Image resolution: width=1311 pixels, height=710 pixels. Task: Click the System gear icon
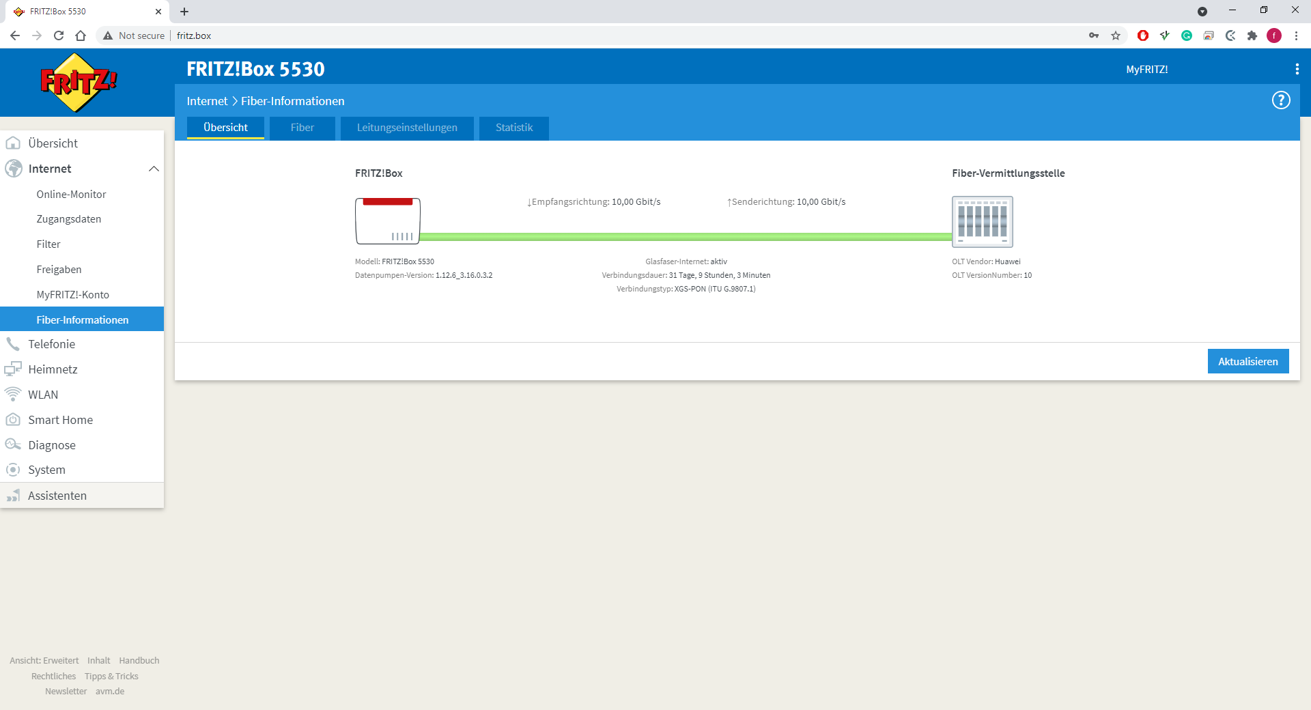click(13, 470)
